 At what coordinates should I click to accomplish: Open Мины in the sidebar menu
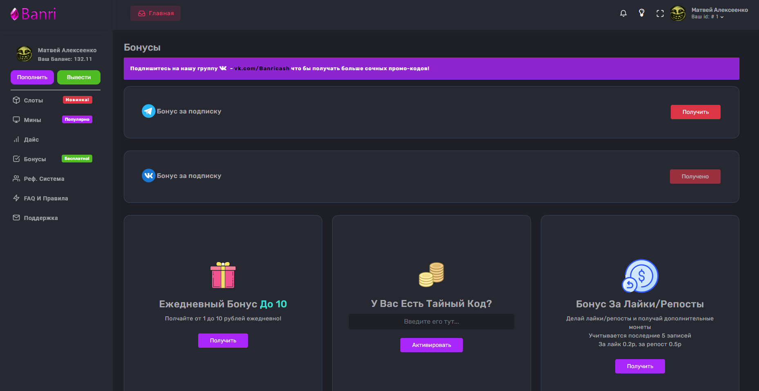(x=32, y=120)
